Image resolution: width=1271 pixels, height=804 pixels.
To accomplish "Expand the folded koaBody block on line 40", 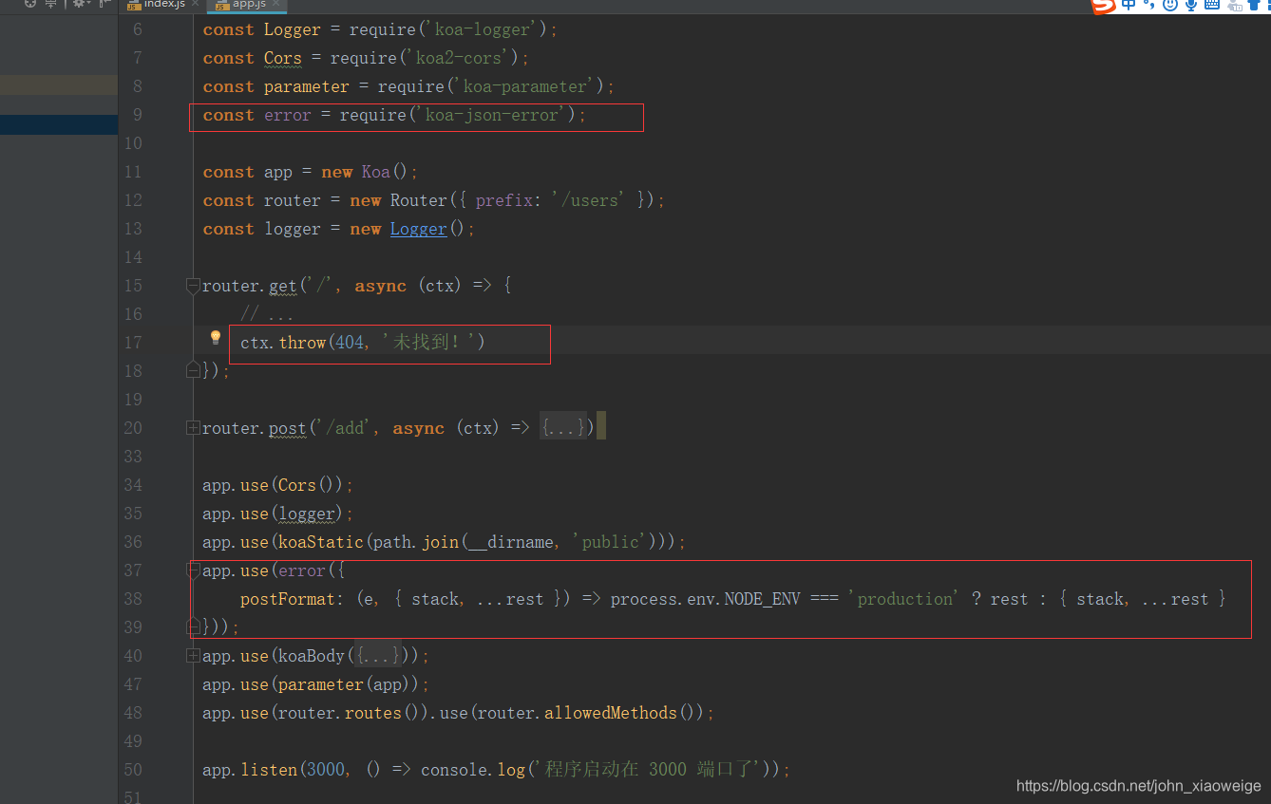I will click(194, 656).
